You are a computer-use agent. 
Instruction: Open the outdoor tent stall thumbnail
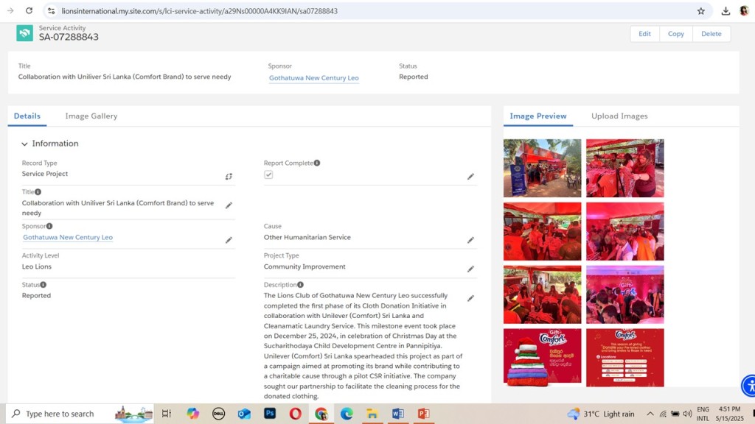[x=542, y=169]
